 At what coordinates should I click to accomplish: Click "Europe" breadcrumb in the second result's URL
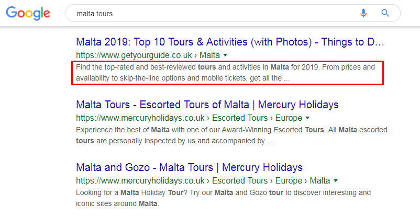pos(290,118)
